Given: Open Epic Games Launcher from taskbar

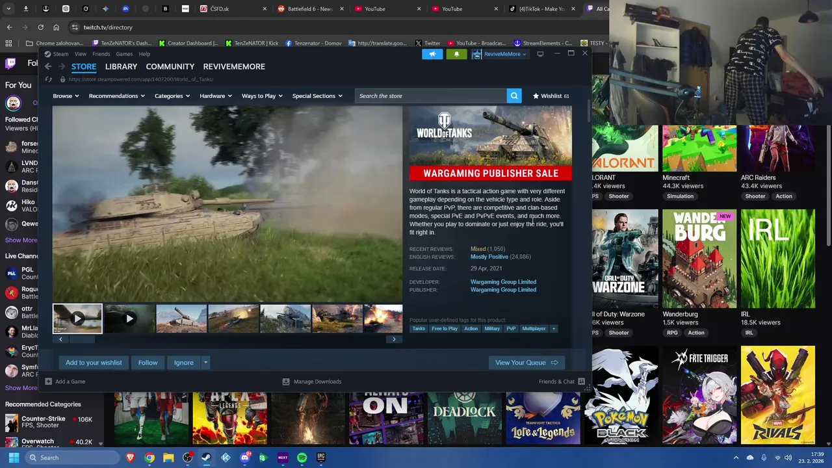Looking at the screenshot, I should 321,458.
